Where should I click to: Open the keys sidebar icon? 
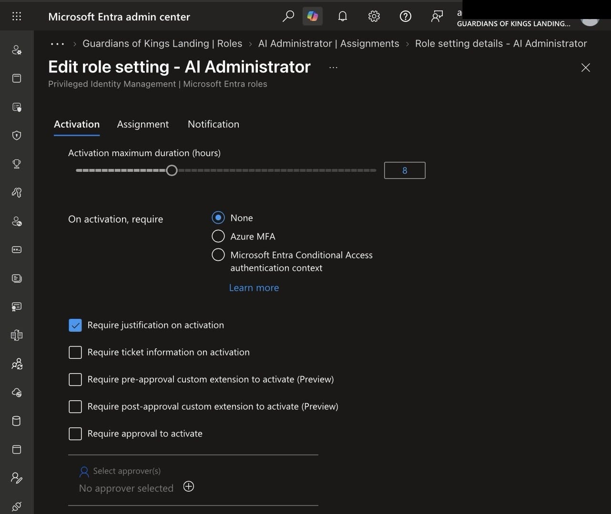point(17,192)
